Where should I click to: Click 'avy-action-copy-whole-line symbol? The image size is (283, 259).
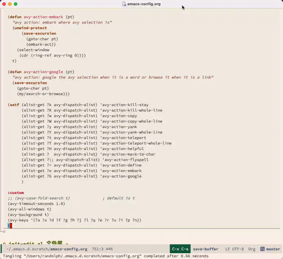click(x=131, y=121)
